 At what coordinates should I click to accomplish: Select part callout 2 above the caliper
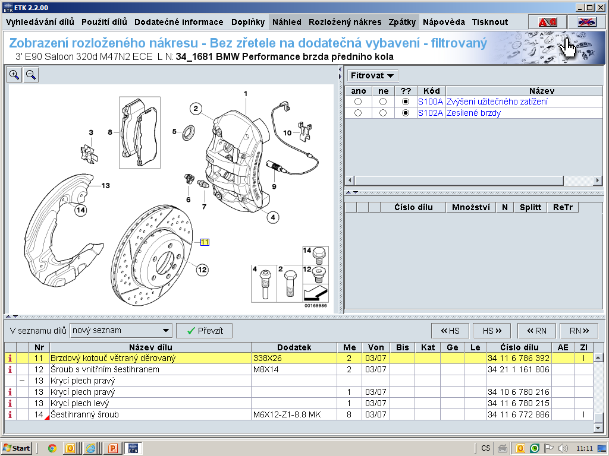196,109
